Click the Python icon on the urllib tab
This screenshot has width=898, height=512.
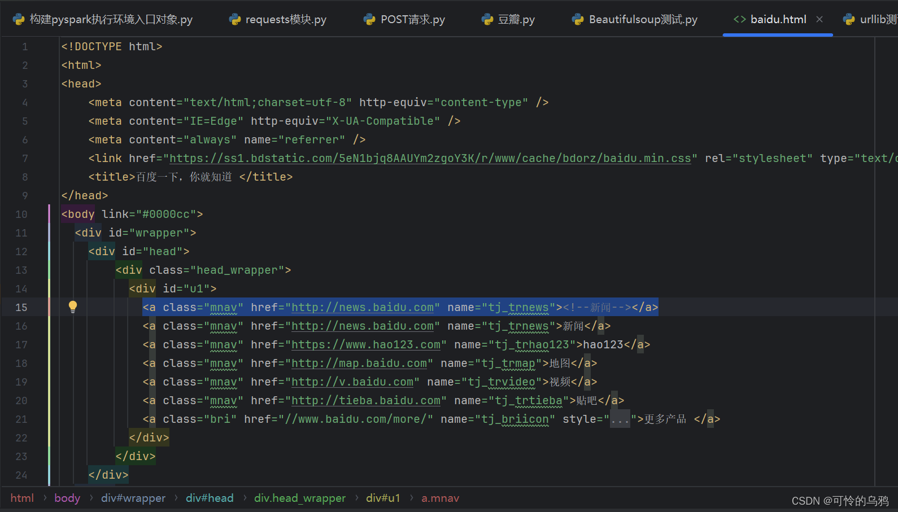click(x=849, y=20)
